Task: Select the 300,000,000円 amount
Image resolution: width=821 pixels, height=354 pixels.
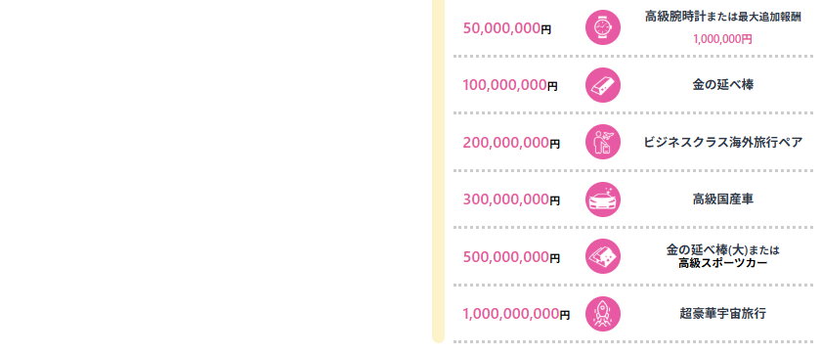Action: tap(511, 200)
